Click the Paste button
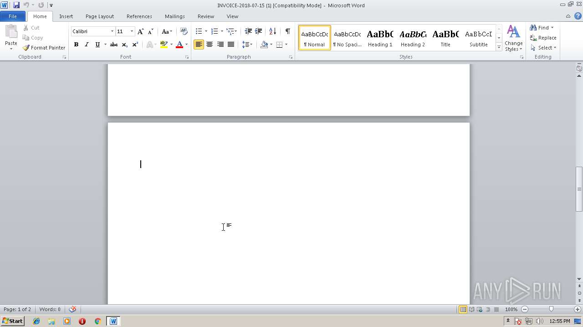This screenshot has height=327, width=583. point(11,38)
